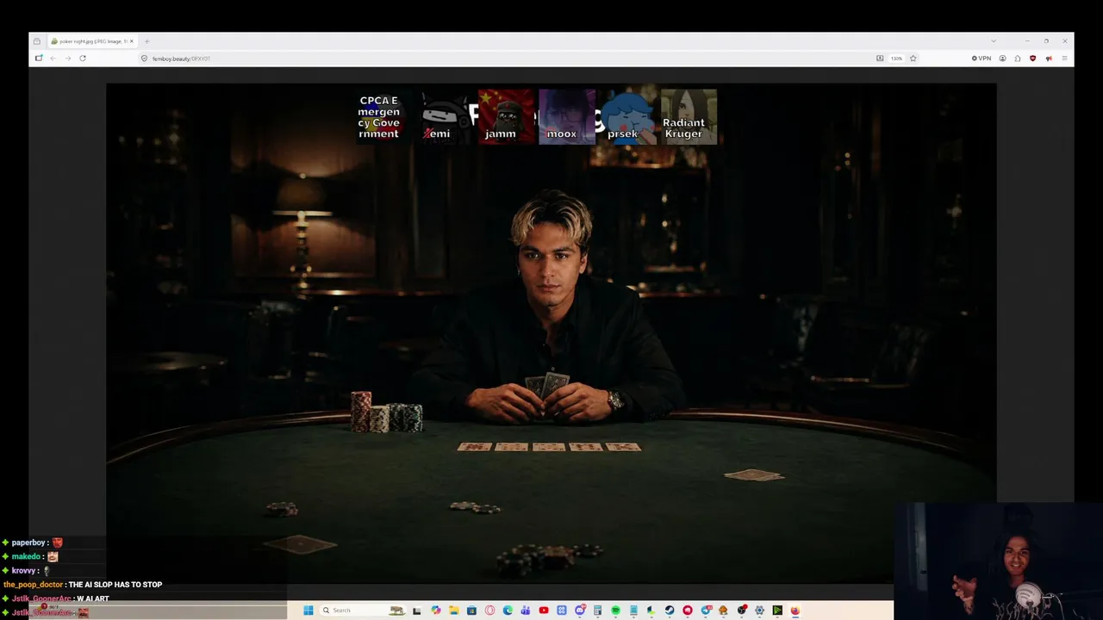Open Steam from the taskbar

point(670,611)
